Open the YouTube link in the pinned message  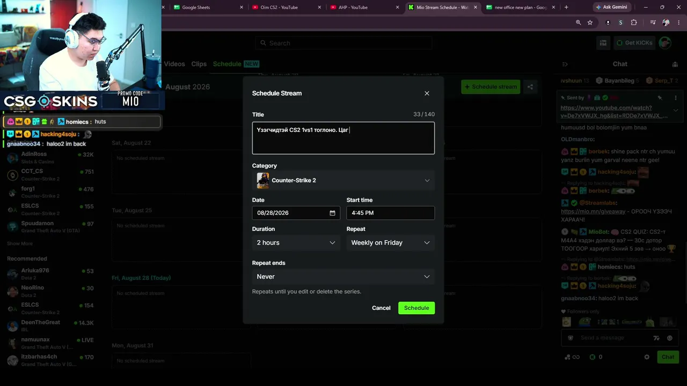click(614, 112)
